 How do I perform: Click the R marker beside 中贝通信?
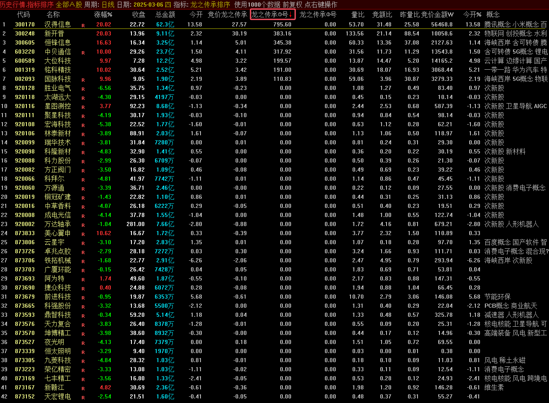pyautogui.click(x=83, y=53)
